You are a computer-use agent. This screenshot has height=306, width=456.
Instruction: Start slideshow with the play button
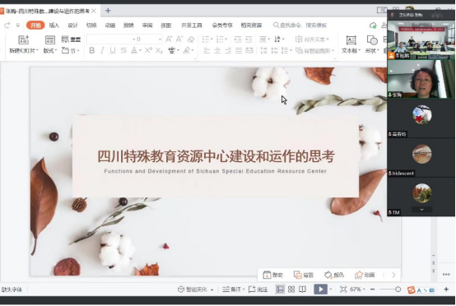pyautogui.click(x=320, y=290)
